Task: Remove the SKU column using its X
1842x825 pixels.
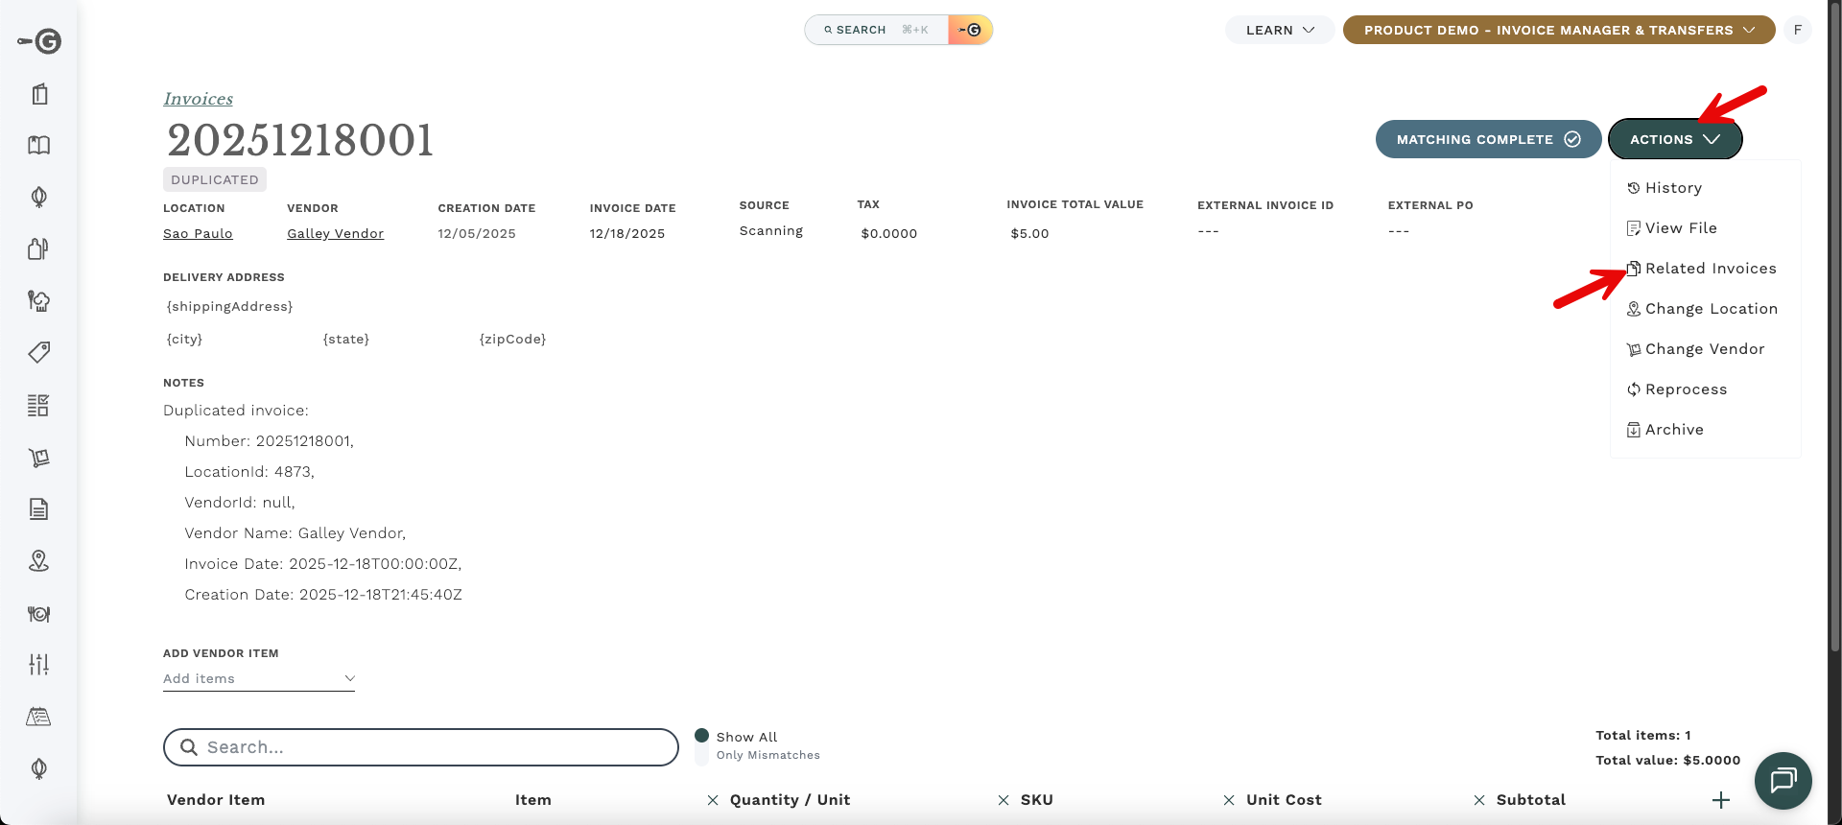Action: (1004, 800)
